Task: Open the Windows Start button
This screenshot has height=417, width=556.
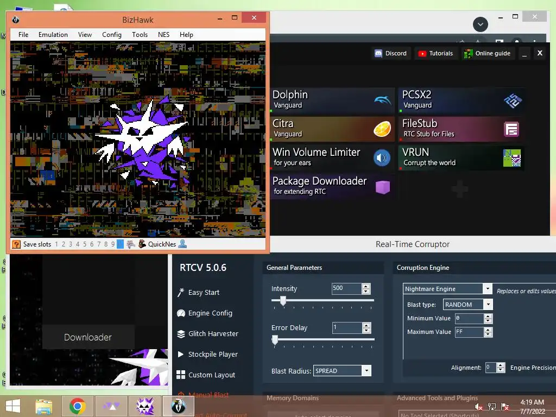Action: pos(13,406)
